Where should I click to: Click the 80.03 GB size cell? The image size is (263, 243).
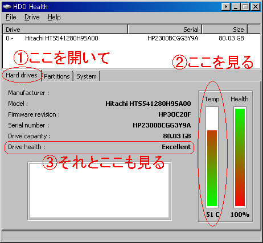pos(231,38)
